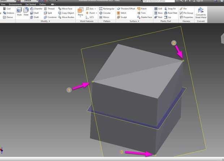Select the Coil tool

click(x=7, y=9)
